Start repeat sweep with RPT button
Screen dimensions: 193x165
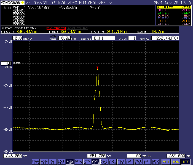166,162
